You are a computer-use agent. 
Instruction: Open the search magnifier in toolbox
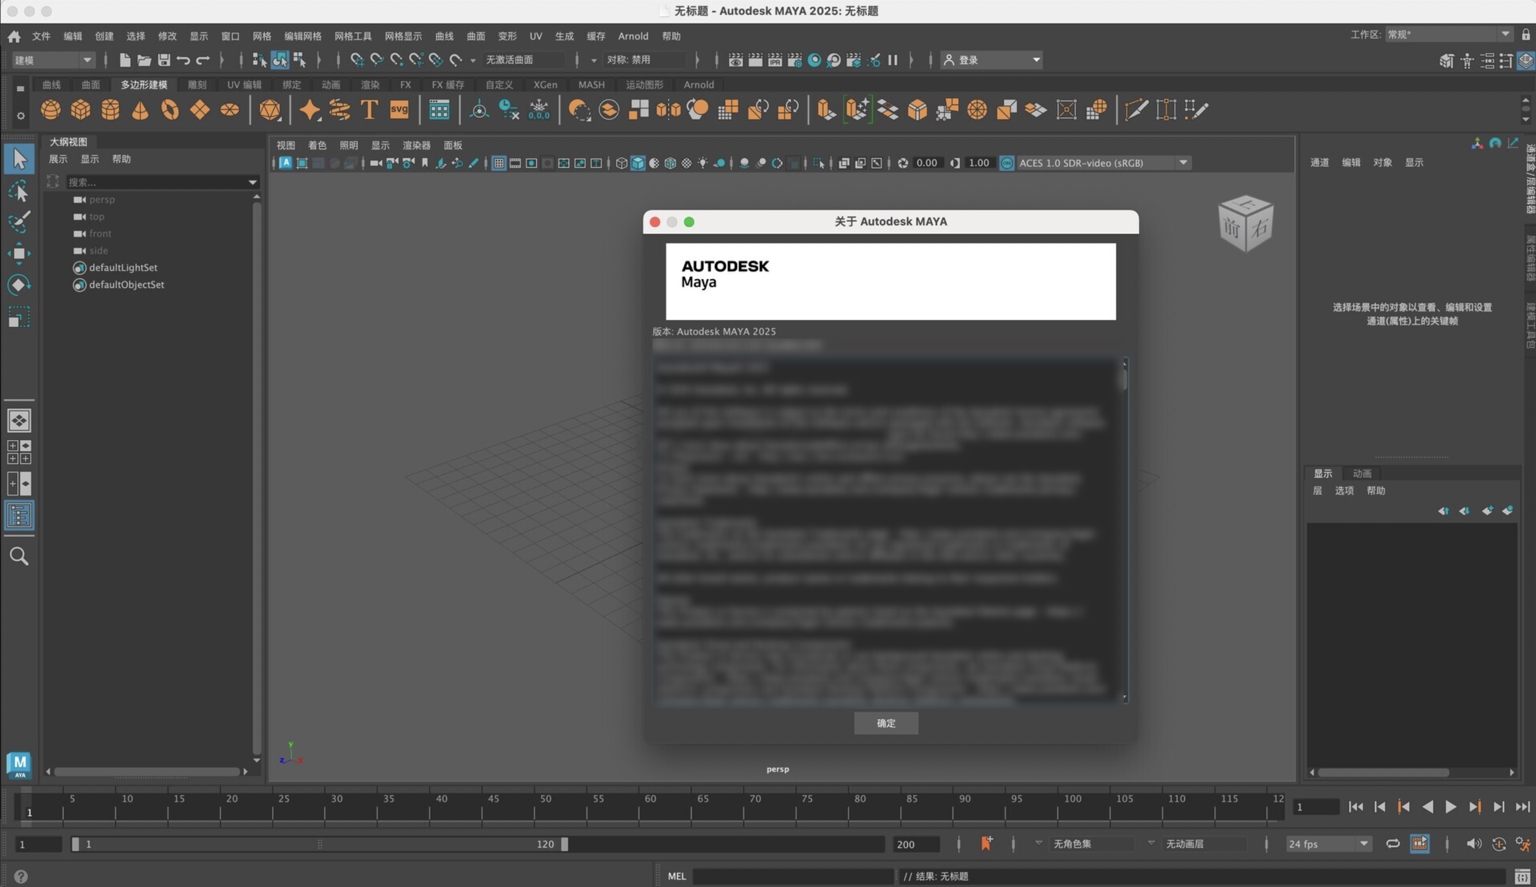(19, 556)
